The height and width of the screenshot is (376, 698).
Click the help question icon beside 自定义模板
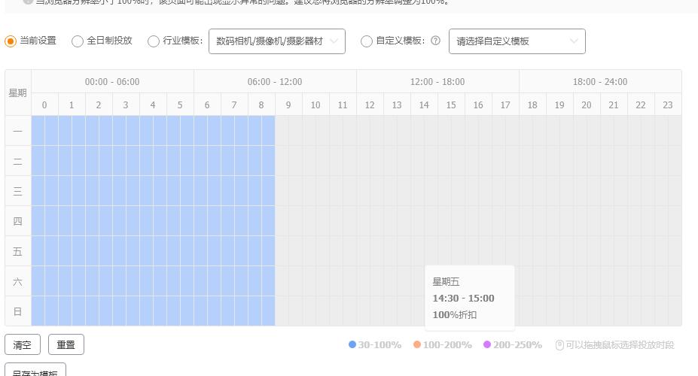coord(435,41)
